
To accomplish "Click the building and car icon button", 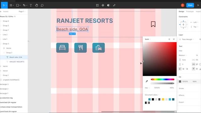I will click(99, 48).
